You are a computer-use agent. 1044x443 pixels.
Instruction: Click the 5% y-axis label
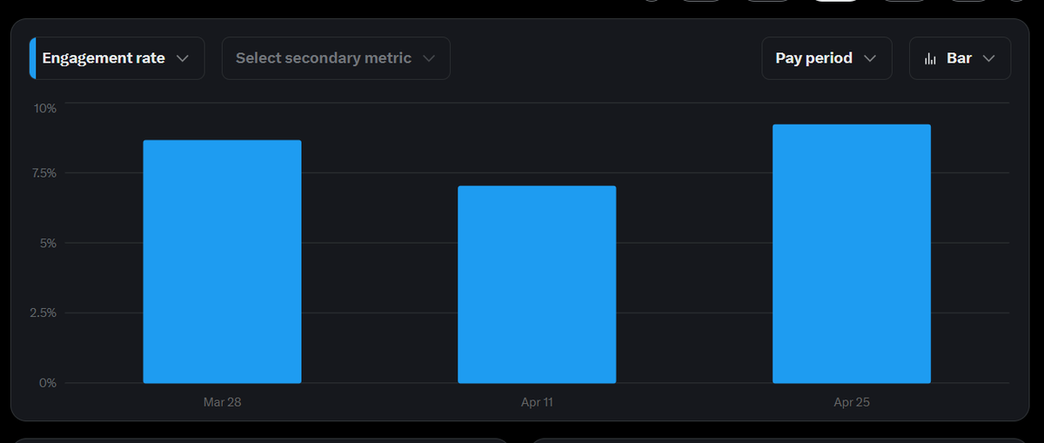point(48,243)
